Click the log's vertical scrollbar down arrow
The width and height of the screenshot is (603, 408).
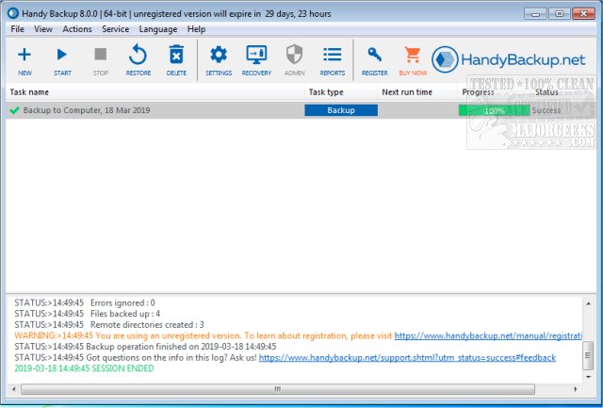(x=588, y=377)
